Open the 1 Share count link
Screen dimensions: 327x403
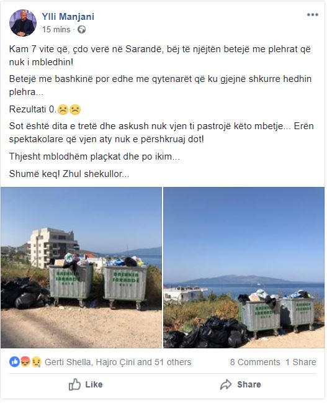coord(301,362)
